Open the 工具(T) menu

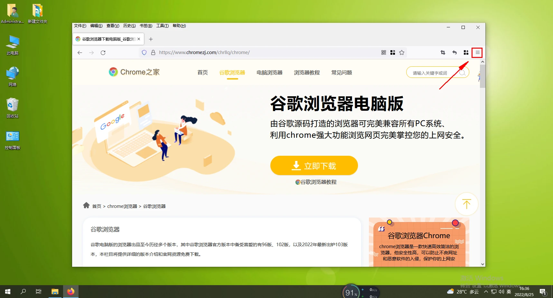(x=163, y=26)
